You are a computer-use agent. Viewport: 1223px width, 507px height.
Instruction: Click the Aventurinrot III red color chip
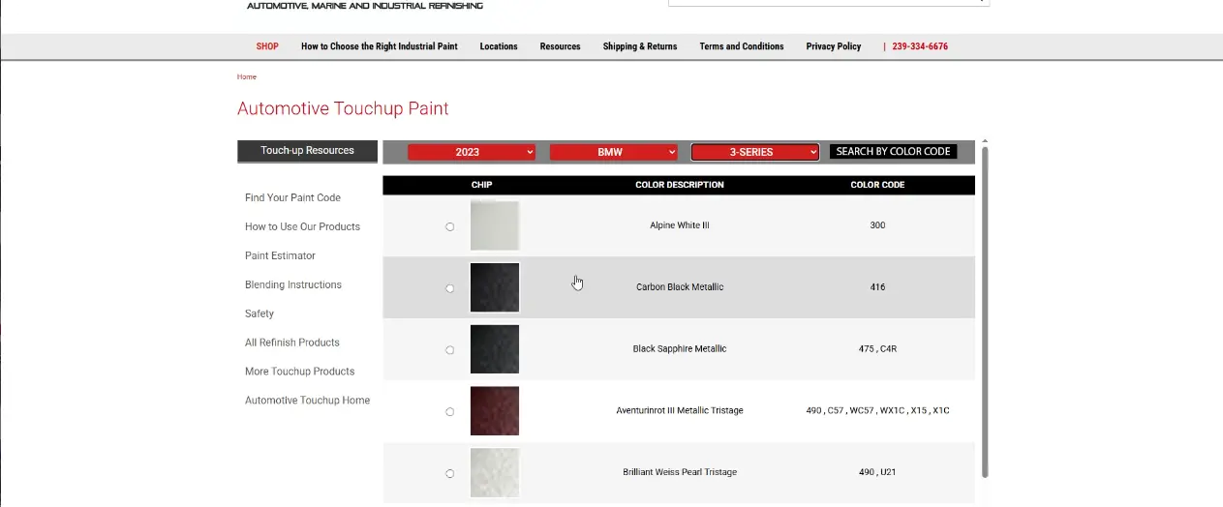pyautogui.click(x=495, y=411)
